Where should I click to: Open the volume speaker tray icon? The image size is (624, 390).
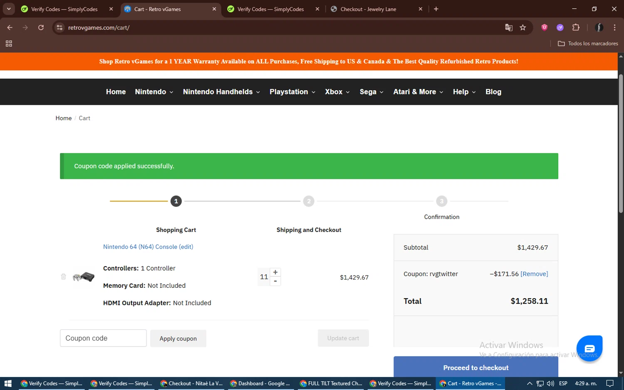[550, 383]
